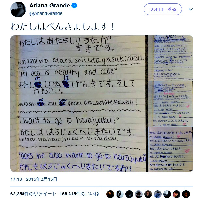The width and height of the screenshot is (203, 200).
Task: Click the third liker avatar
Action: click(x=129, y=194)
